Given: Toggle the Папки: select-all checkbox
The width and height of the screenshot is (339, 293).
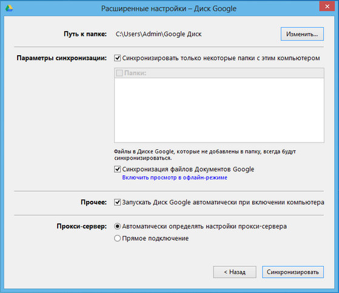Looking at the screenshot, I should coord(119,73).
